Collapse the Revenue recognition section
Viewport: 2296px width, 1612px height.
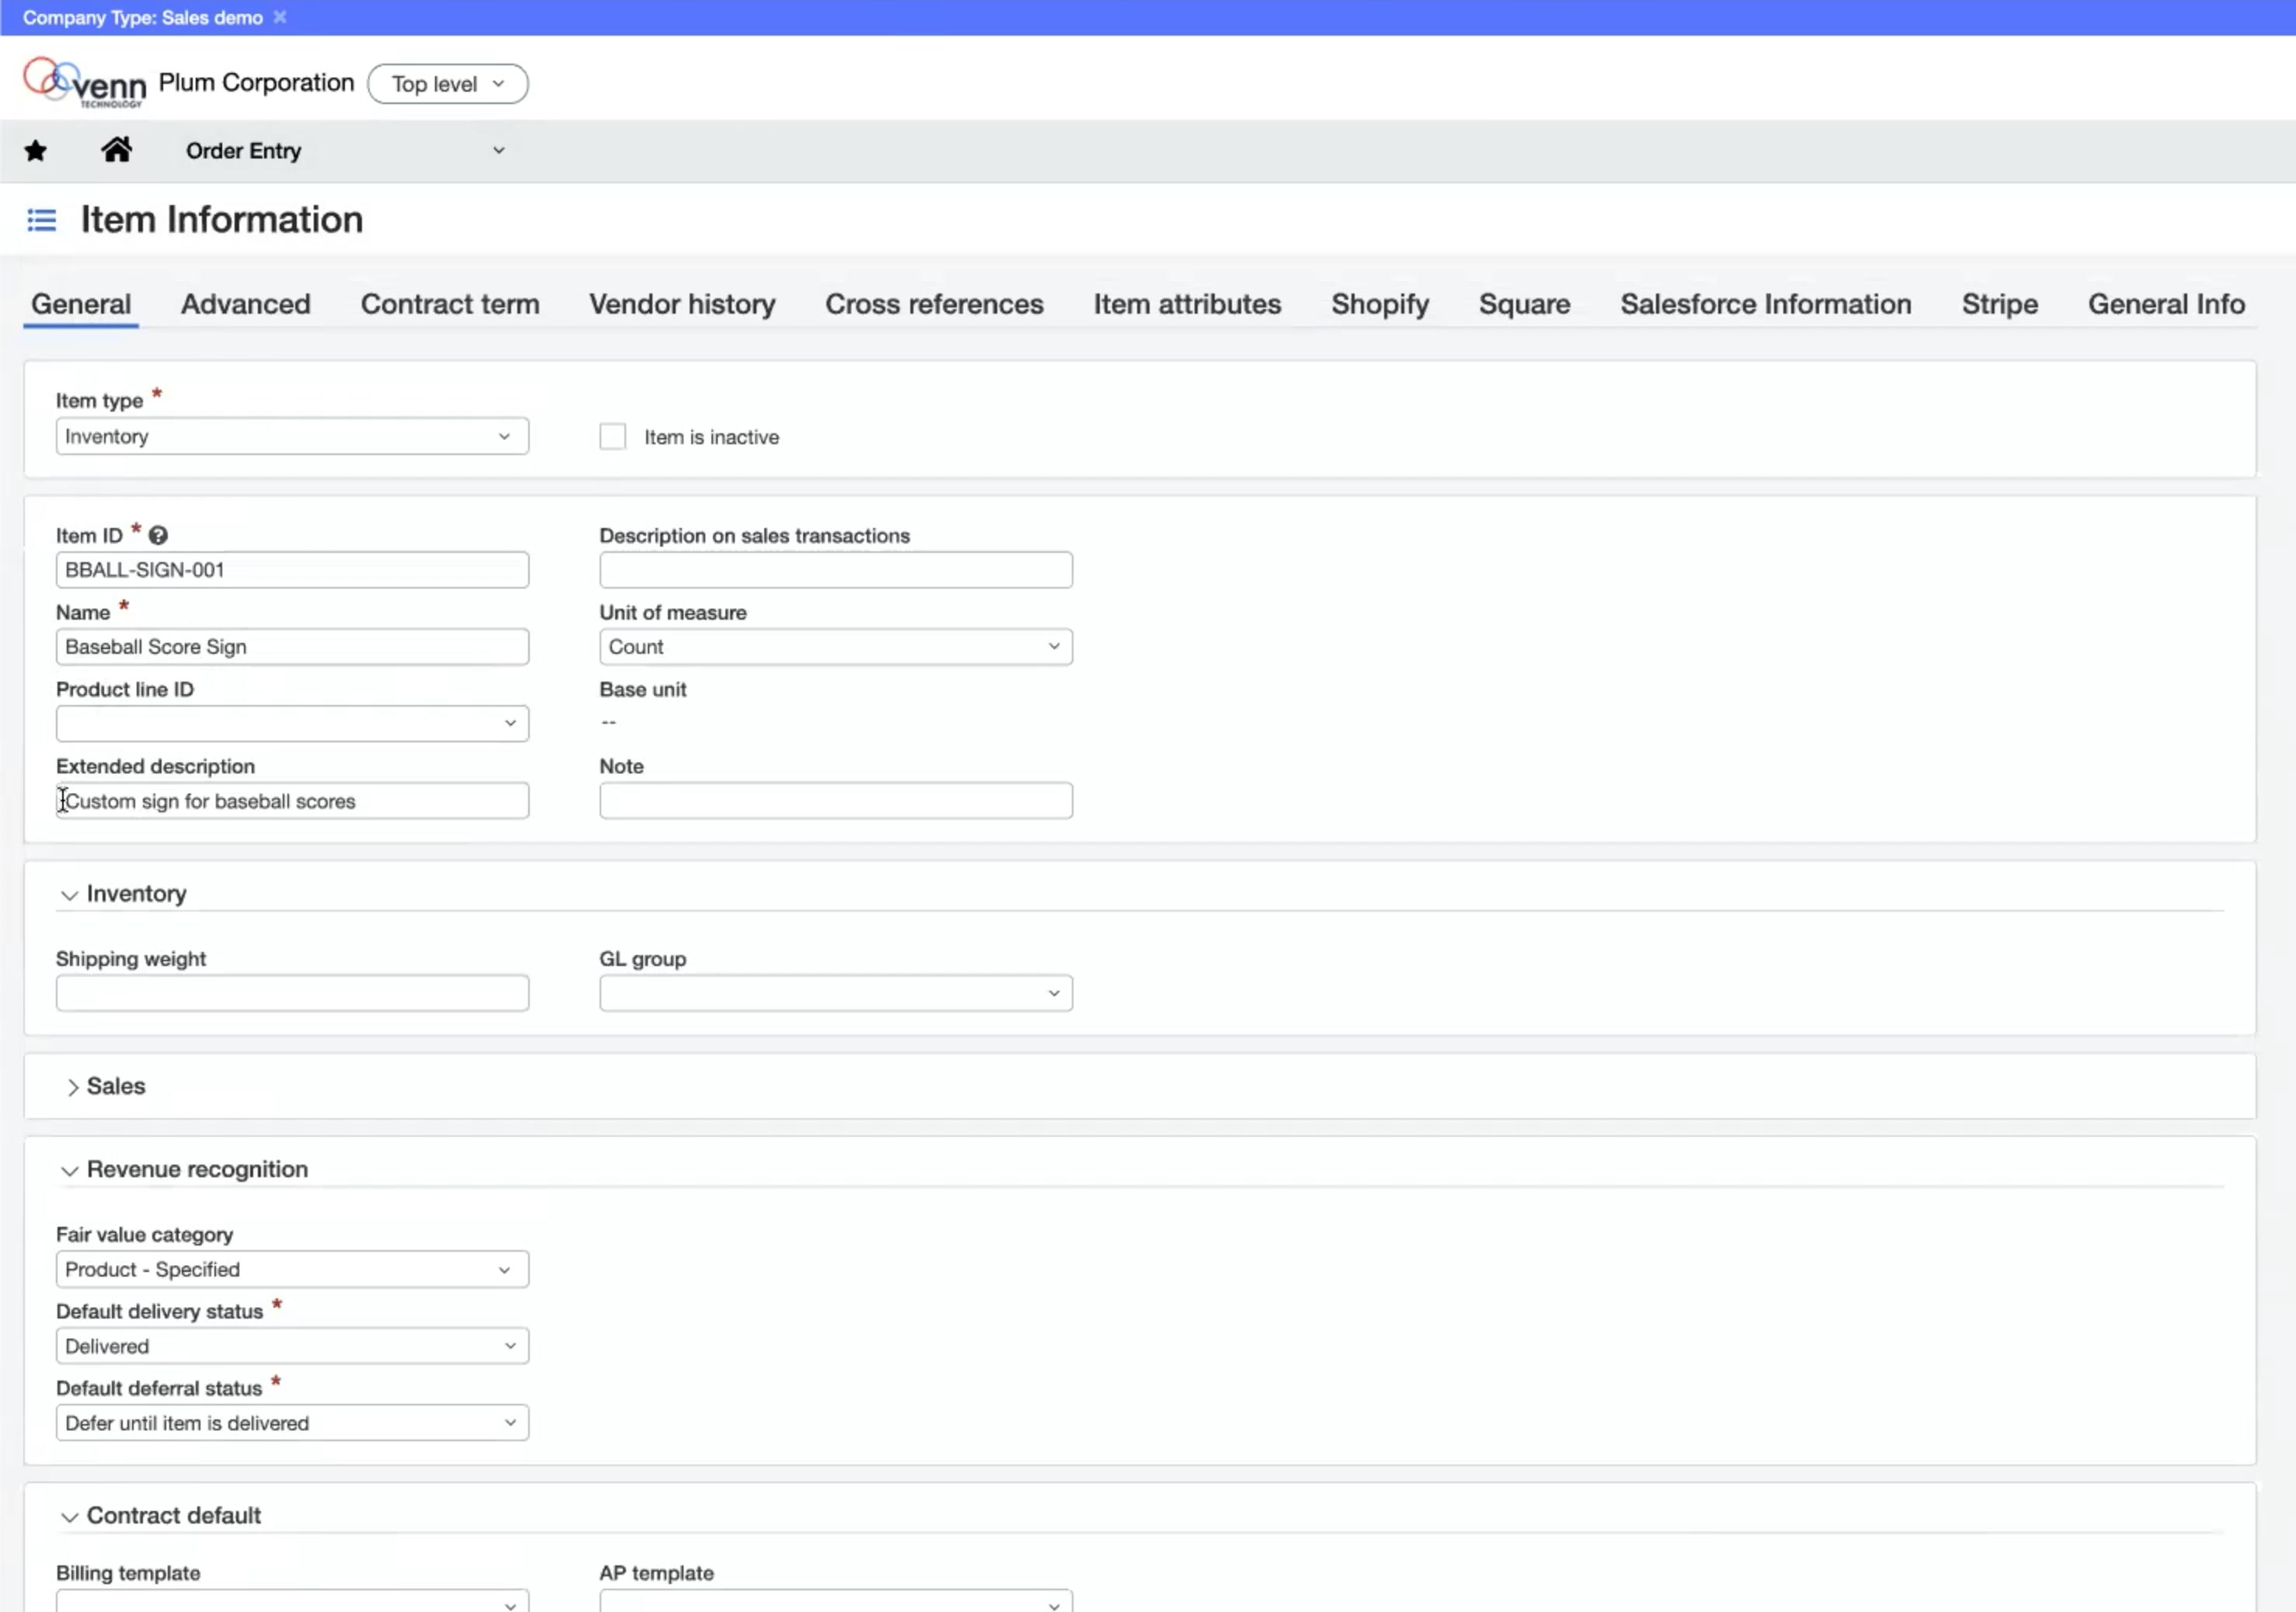[x=70, y=1169]
